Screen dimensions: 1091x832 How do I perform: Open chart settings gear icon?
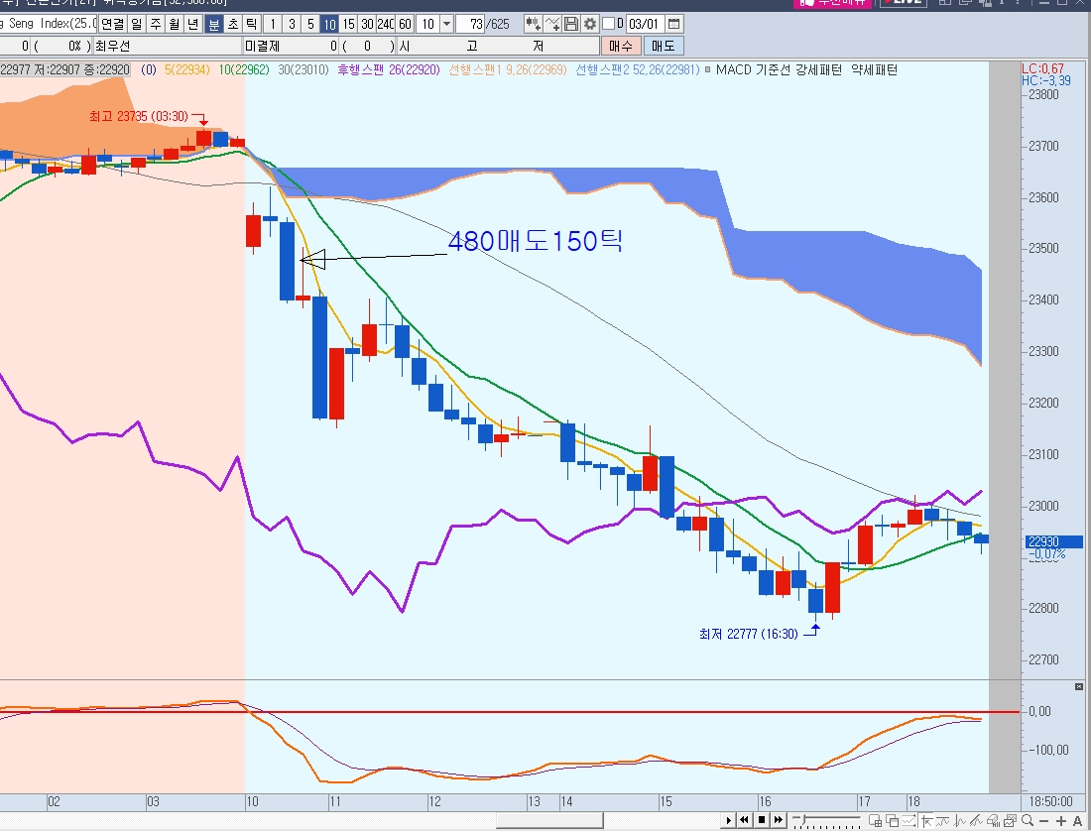pyautogui.click(x=590, y=24)
